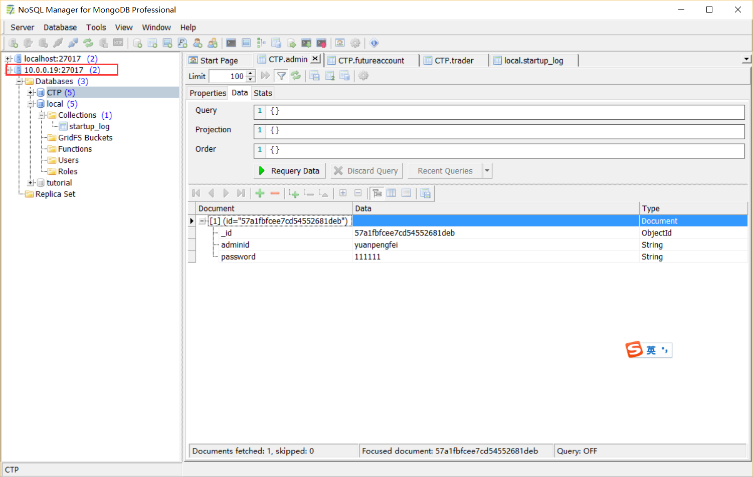Click the Create database icon in main toolbar
Screen dimensions: 753x477
coord(137,43)
